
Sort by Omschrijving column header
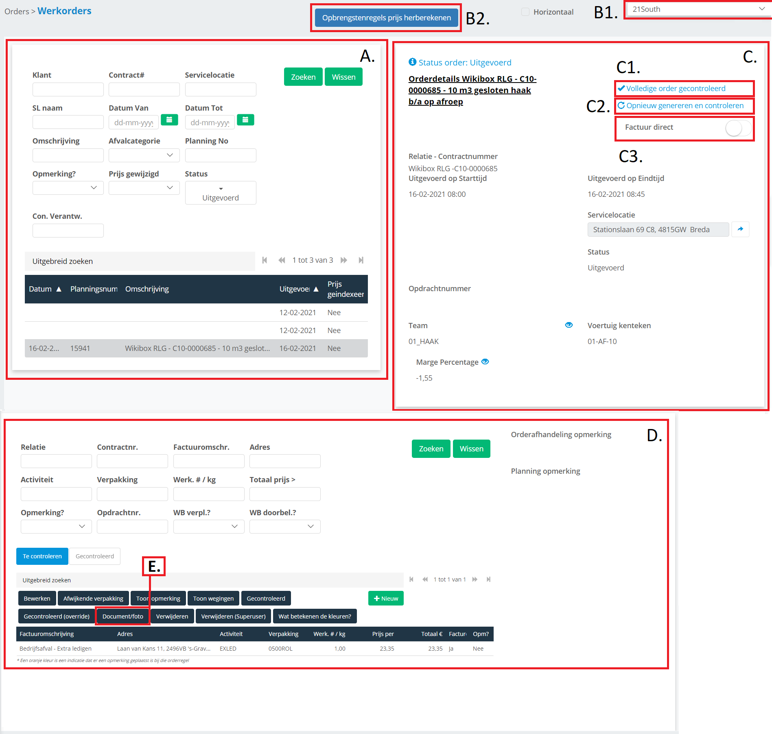coord(147,289)
